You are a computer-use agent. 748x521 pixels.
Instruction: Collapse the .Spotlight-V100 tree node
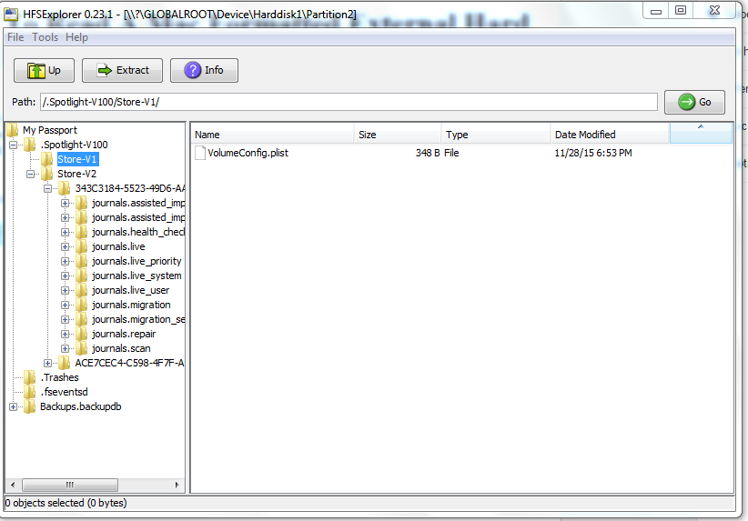(14, 145)
